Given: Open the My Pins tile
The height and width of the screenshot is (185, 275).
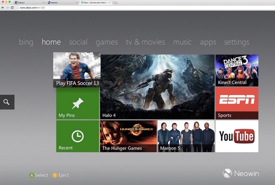Looking at the screenshot, I should (78, 103).
